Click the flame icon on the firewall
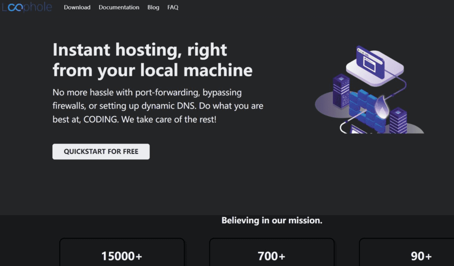The height and width of the screenshot is (266, 454). click(381, 107)
